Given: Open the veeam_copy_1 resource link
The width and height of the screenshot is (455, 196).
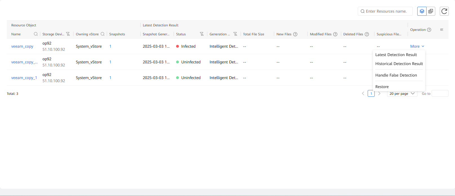Looking at the screenshot, I should [24, 78].
